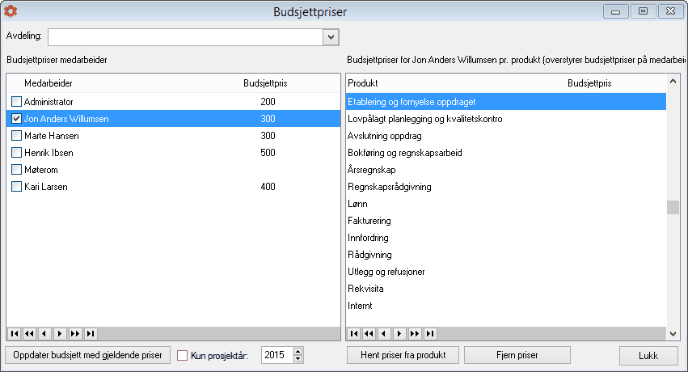The width and height of the screenshot is (688, 372).
Task: Go to first record in Produkt list navigator
Action: click(353, 334)
